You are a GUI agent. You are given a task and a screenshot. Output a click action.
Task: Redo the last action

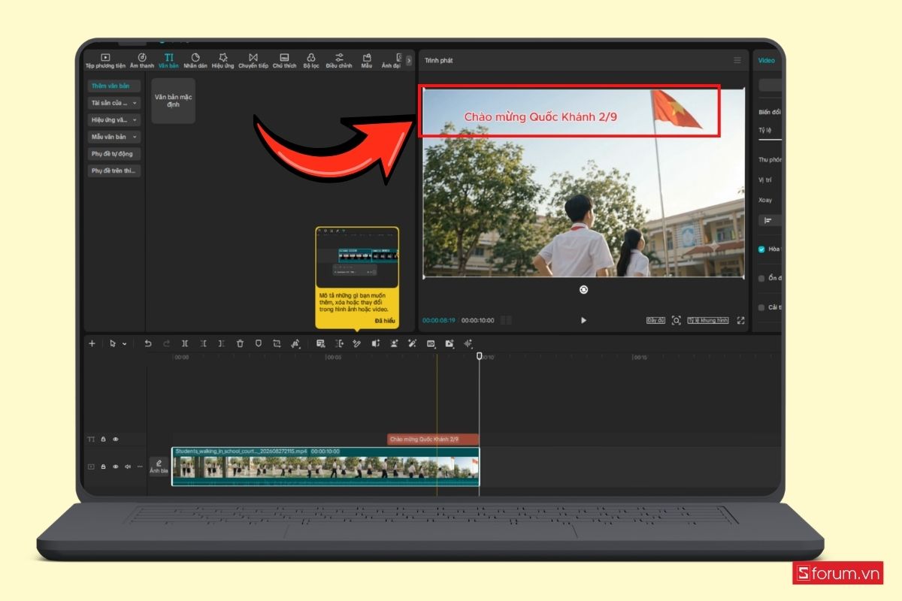167,343
